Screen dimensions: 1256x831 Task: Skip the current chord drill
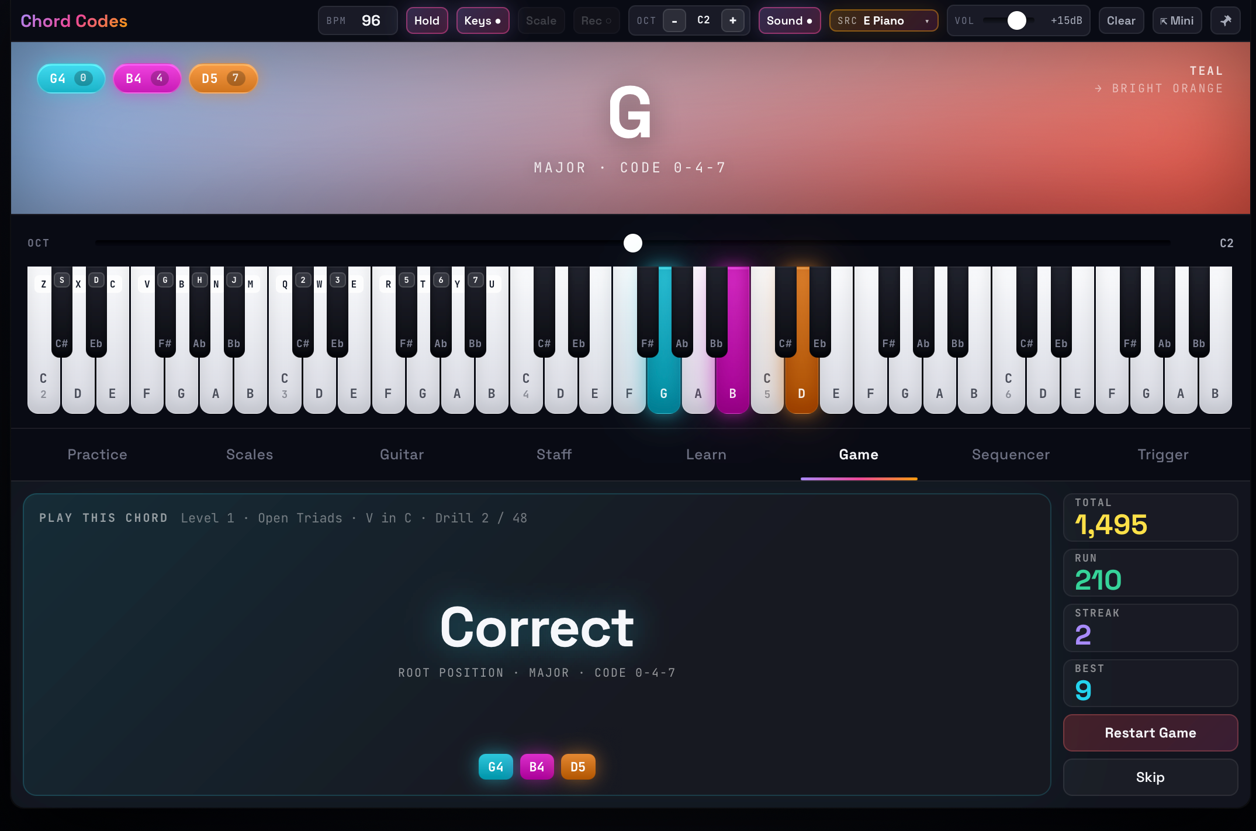point(1150,777)
